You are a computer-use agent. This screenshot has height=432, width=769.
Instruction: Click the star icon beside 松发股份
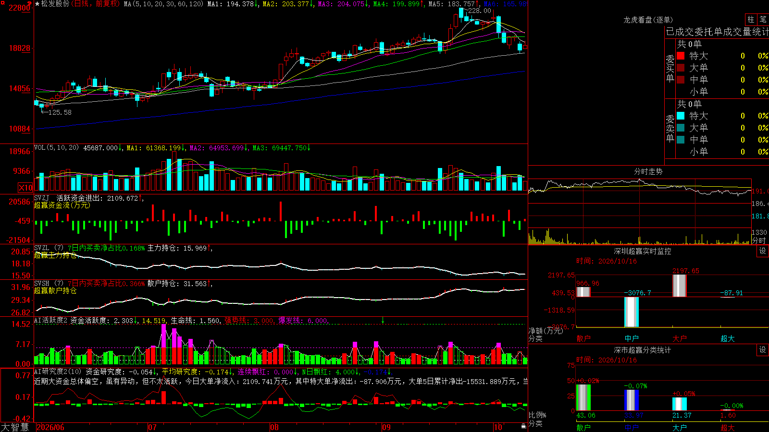tap(37, 4)
